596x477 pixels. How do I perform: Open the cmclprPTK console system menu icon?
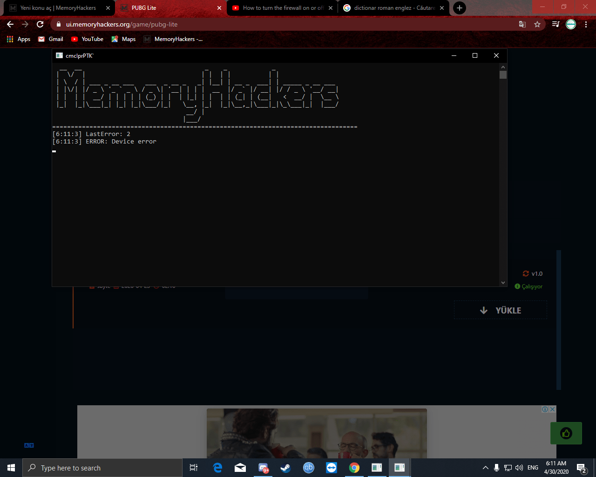(x=59, y=55)
